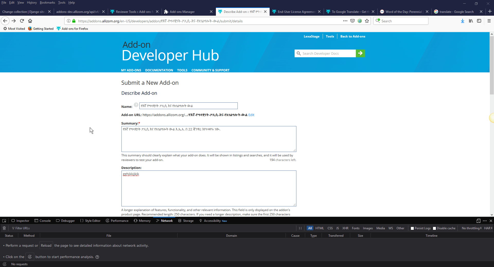Open the HAR dropdown menu
This screenshot has height=267, width=494.
coord(488,228)
